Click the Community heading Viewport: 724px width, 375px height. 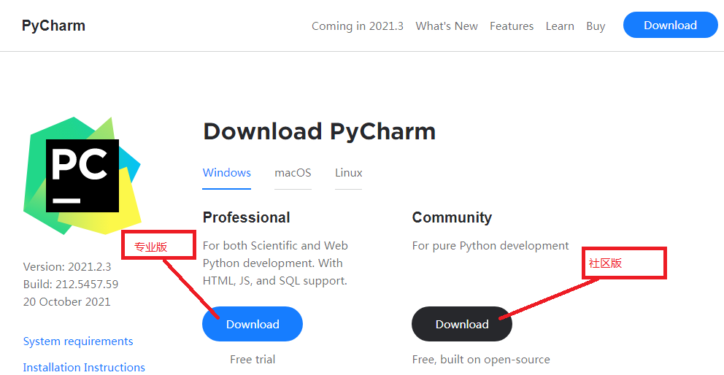click(x=452, y=217)
